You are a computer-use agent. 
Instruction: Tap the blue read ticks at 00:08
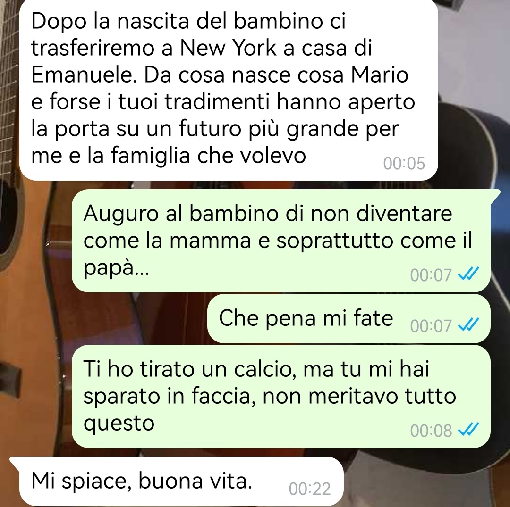point(468,430)
